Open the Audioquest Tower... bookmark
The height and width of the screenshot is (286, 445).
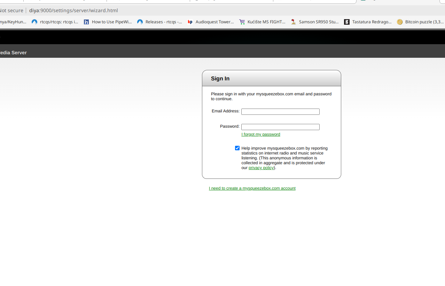click(x=211, y=22)
